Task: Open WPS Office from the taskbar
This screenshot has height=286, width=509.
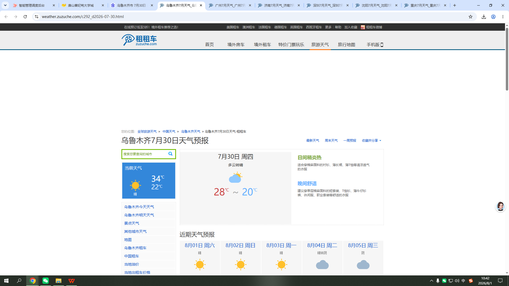Action: (71, 281)
